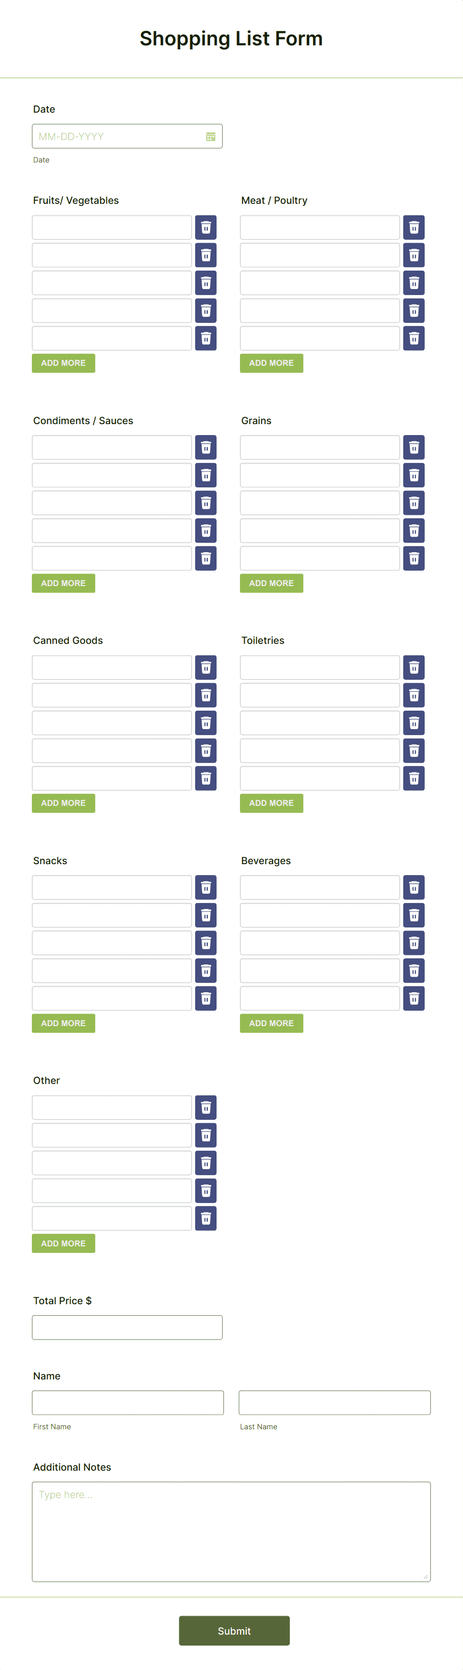
Task: Click the Last Name field
Action: point(334,1402)
